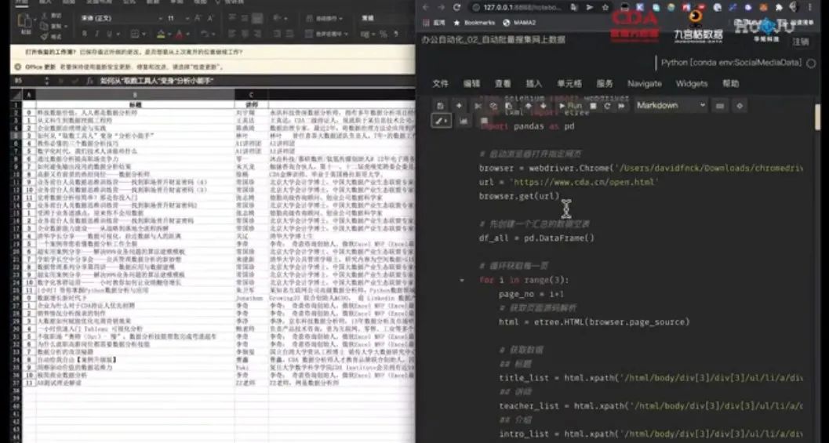Click Jupyter's cut cell scissors icon

478,106
